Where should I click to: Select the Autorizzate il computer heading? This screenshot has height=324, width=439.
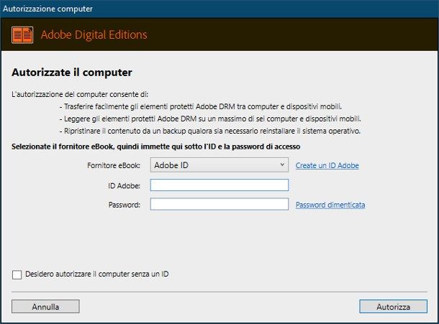(x=72, y=73)
